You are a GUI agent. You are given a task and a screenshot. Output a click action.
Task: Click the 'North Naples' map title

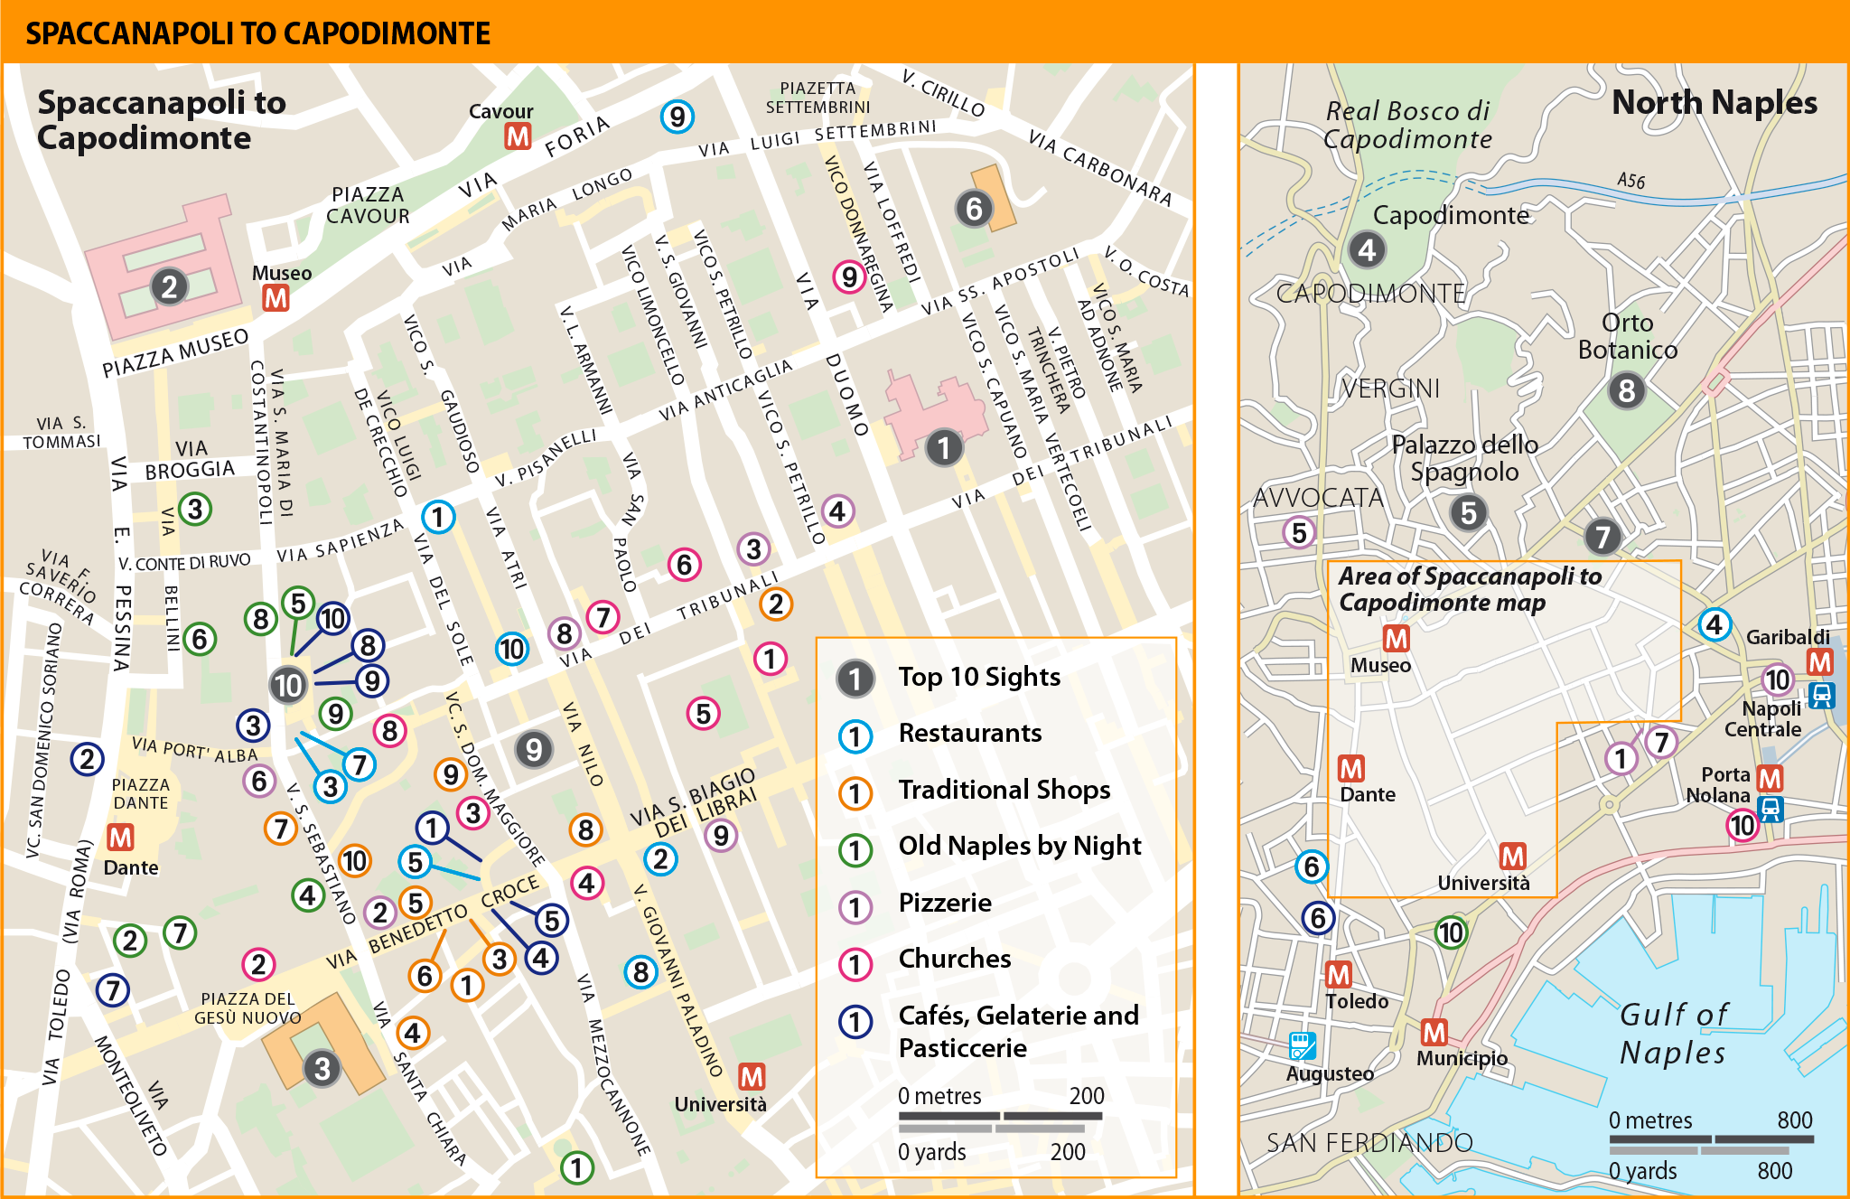[1714, 102]
